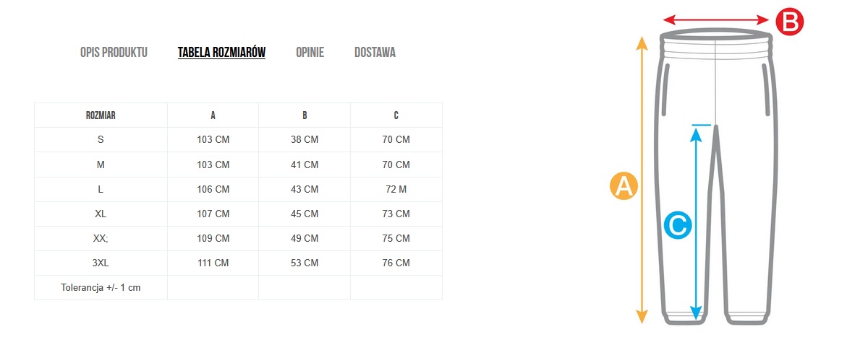Screen dimensions: 847x337
Task: Select the 3XL size row label
Action: [x=101, y=263]
